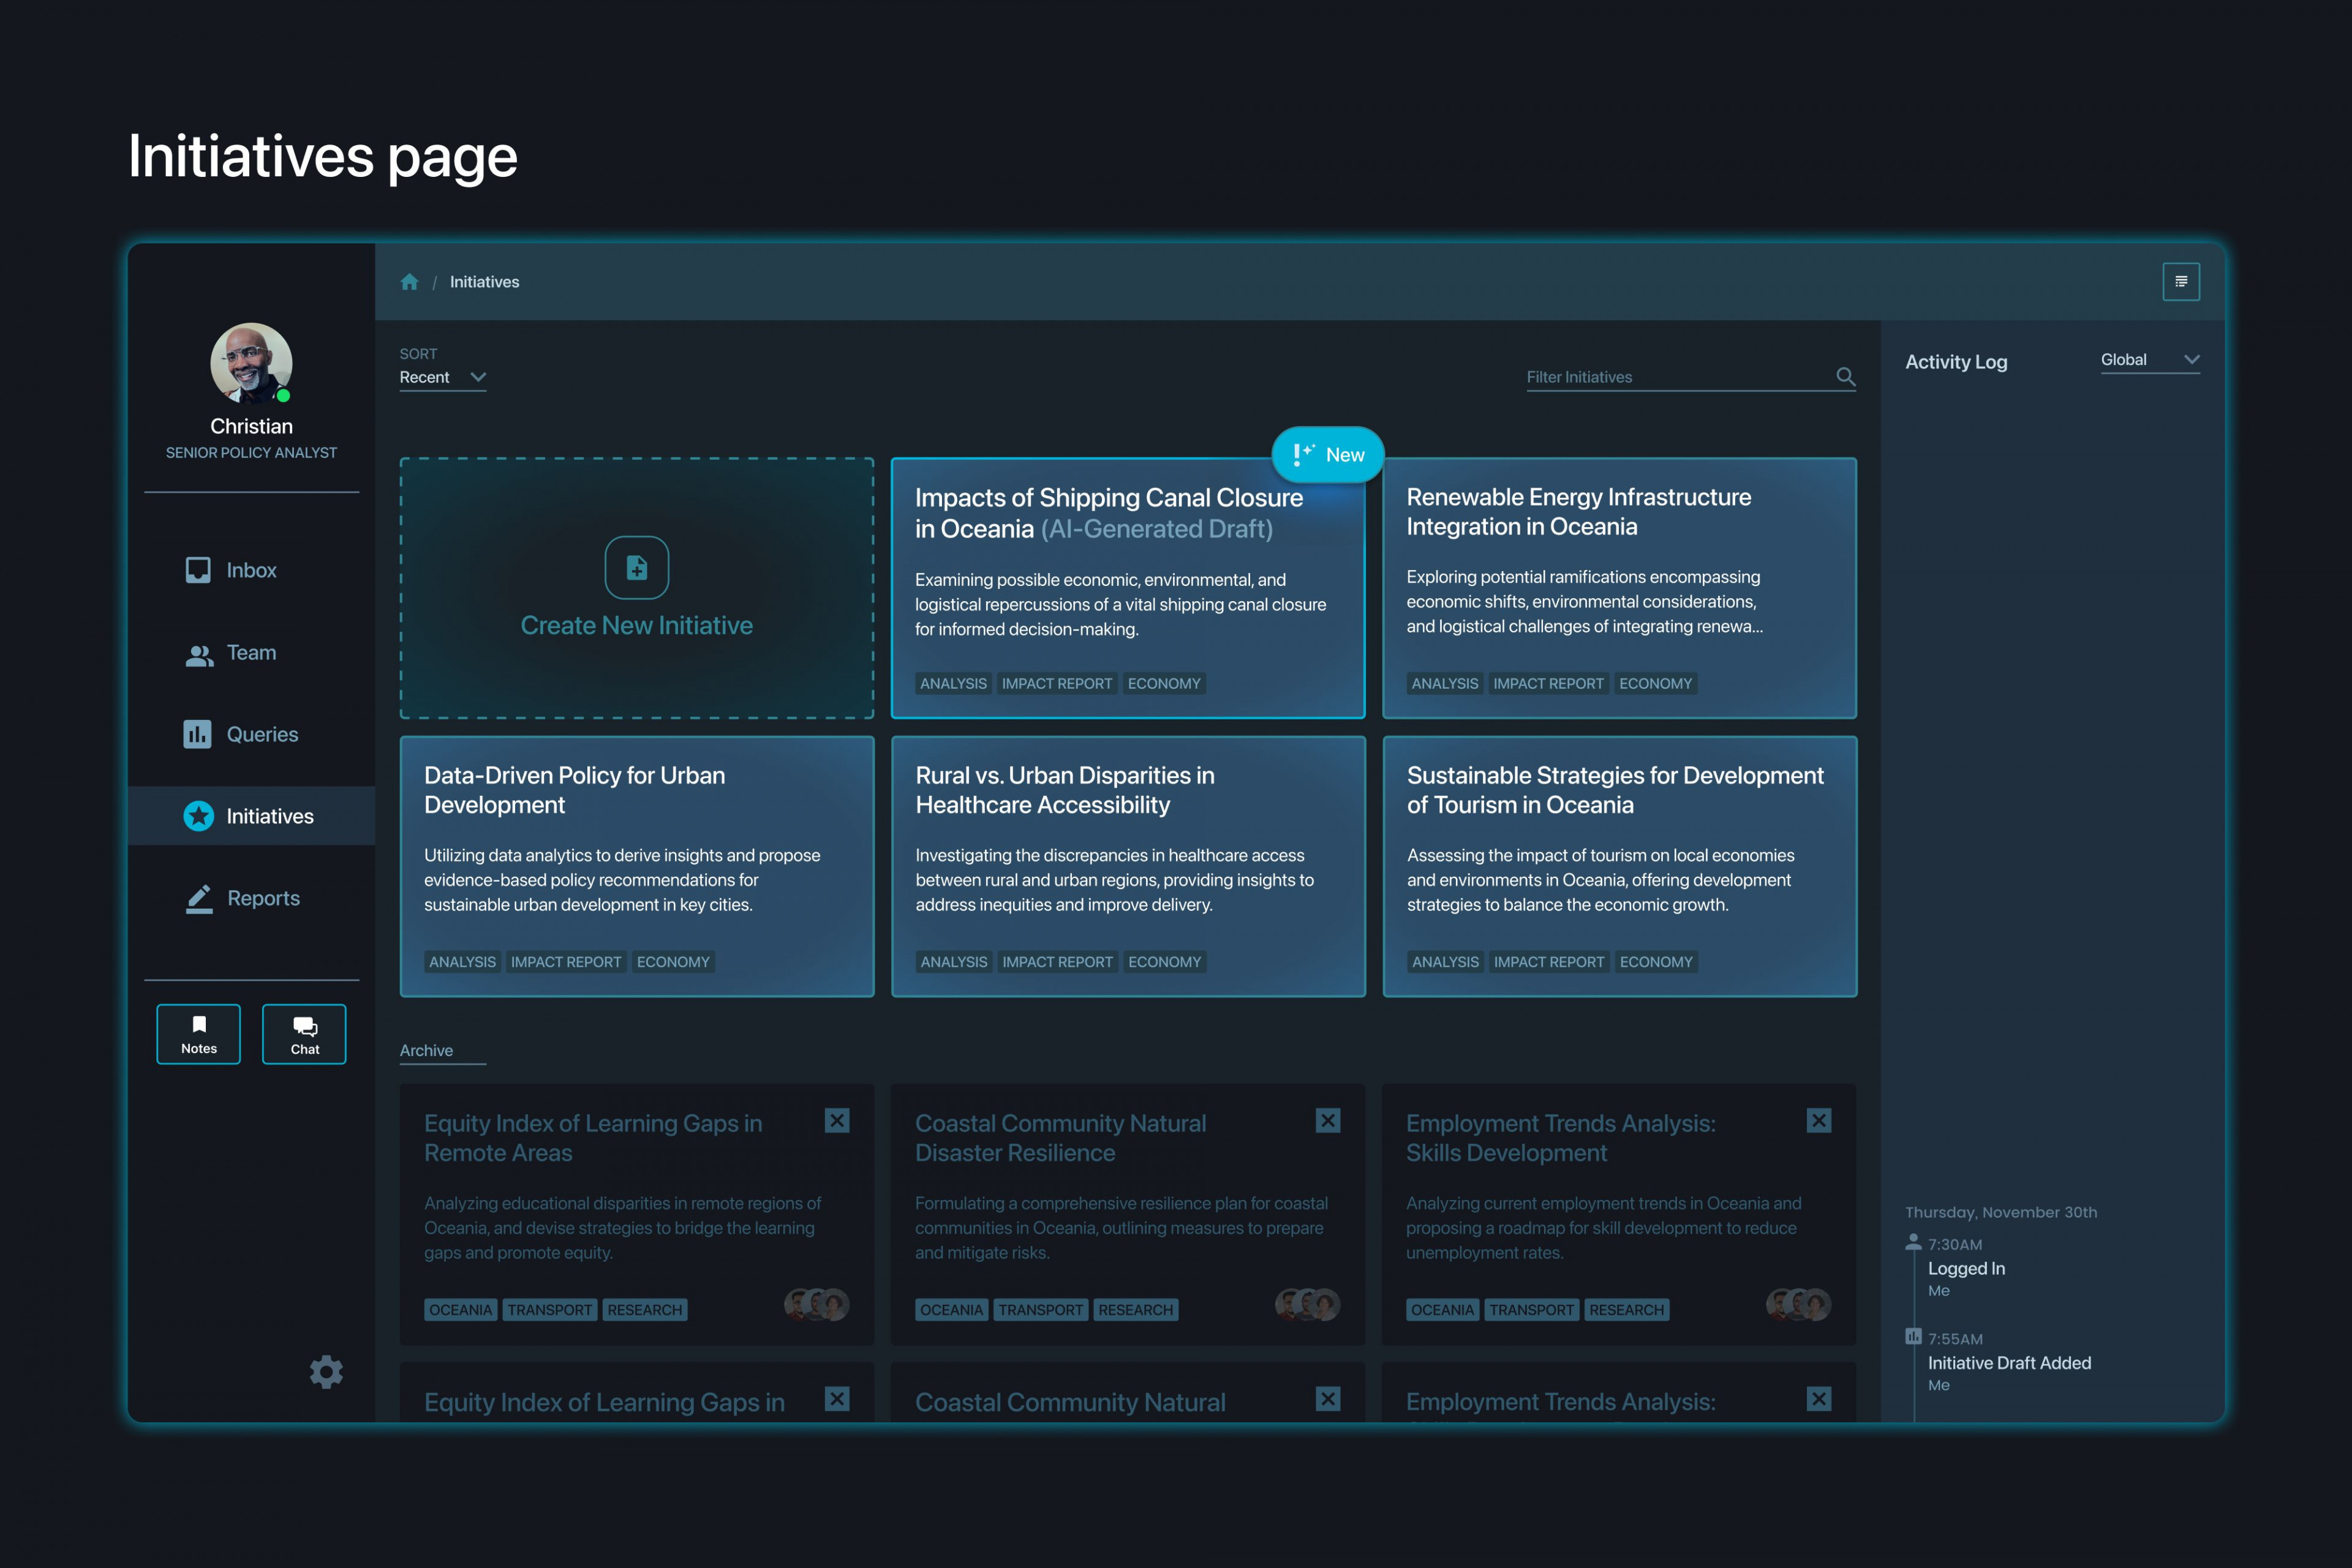This screenshot has width=2352, height=1568.
Task: Open the Team section in sidebar
Action: [250, 652]
